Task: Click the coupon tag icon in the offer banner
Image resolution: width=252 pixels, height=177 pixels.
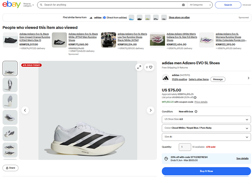Action: 166,159
